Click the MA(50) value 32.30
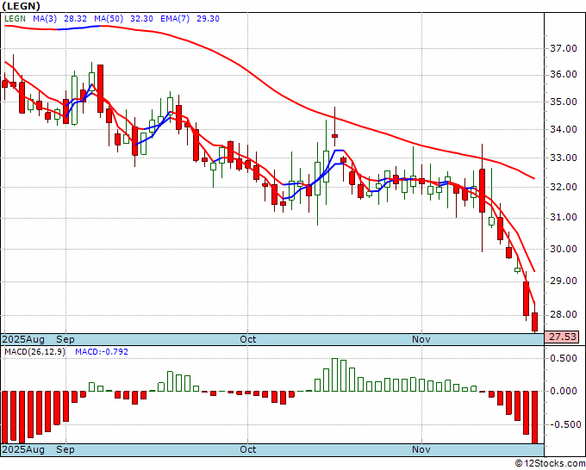This screenshot has height=470, width=586. pyautogui.click(x=141, y=19)
